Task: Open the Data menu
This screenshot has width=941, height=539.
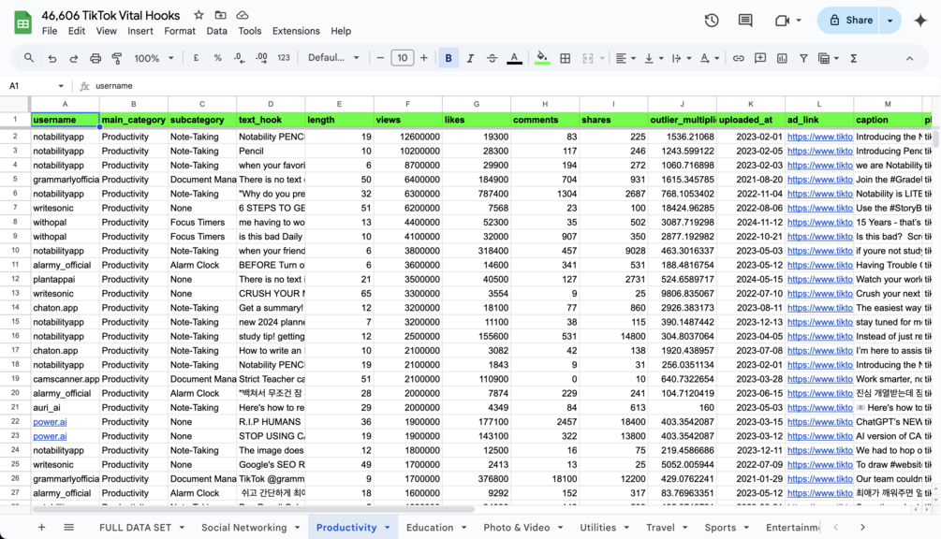Action: point(216,31)
